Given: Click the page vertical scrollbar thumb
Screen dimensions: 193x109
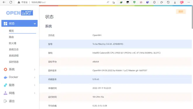Looking at the screenshot, I should pyautogui.click(x=192, y=17).
